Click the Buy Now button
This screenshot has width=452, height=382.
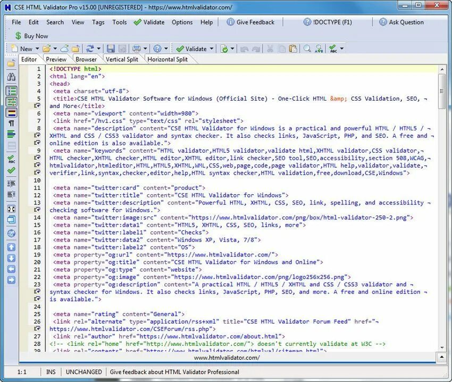point(31,36)
